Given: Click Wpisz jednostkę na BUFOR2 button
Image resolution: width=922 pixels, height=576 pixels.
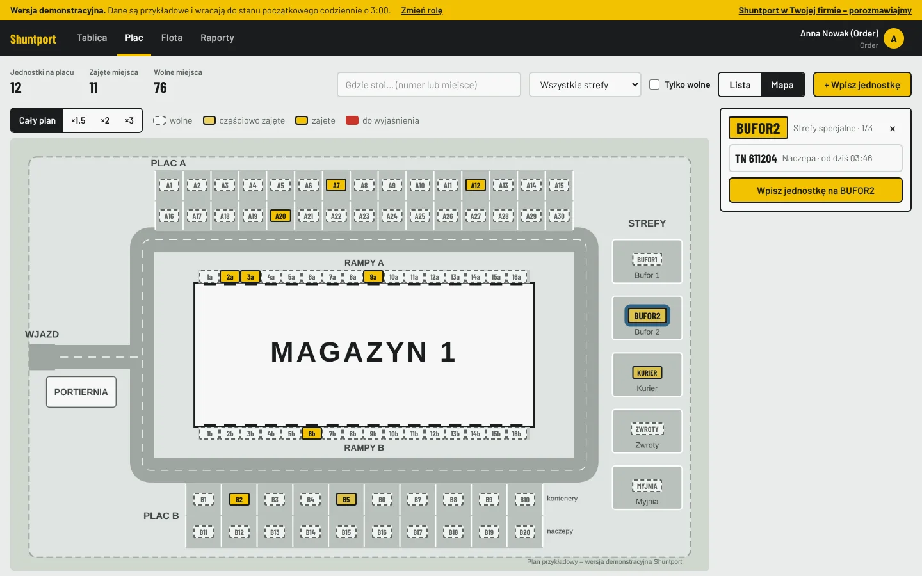Looking at the screenshot, I should [815, 191].
